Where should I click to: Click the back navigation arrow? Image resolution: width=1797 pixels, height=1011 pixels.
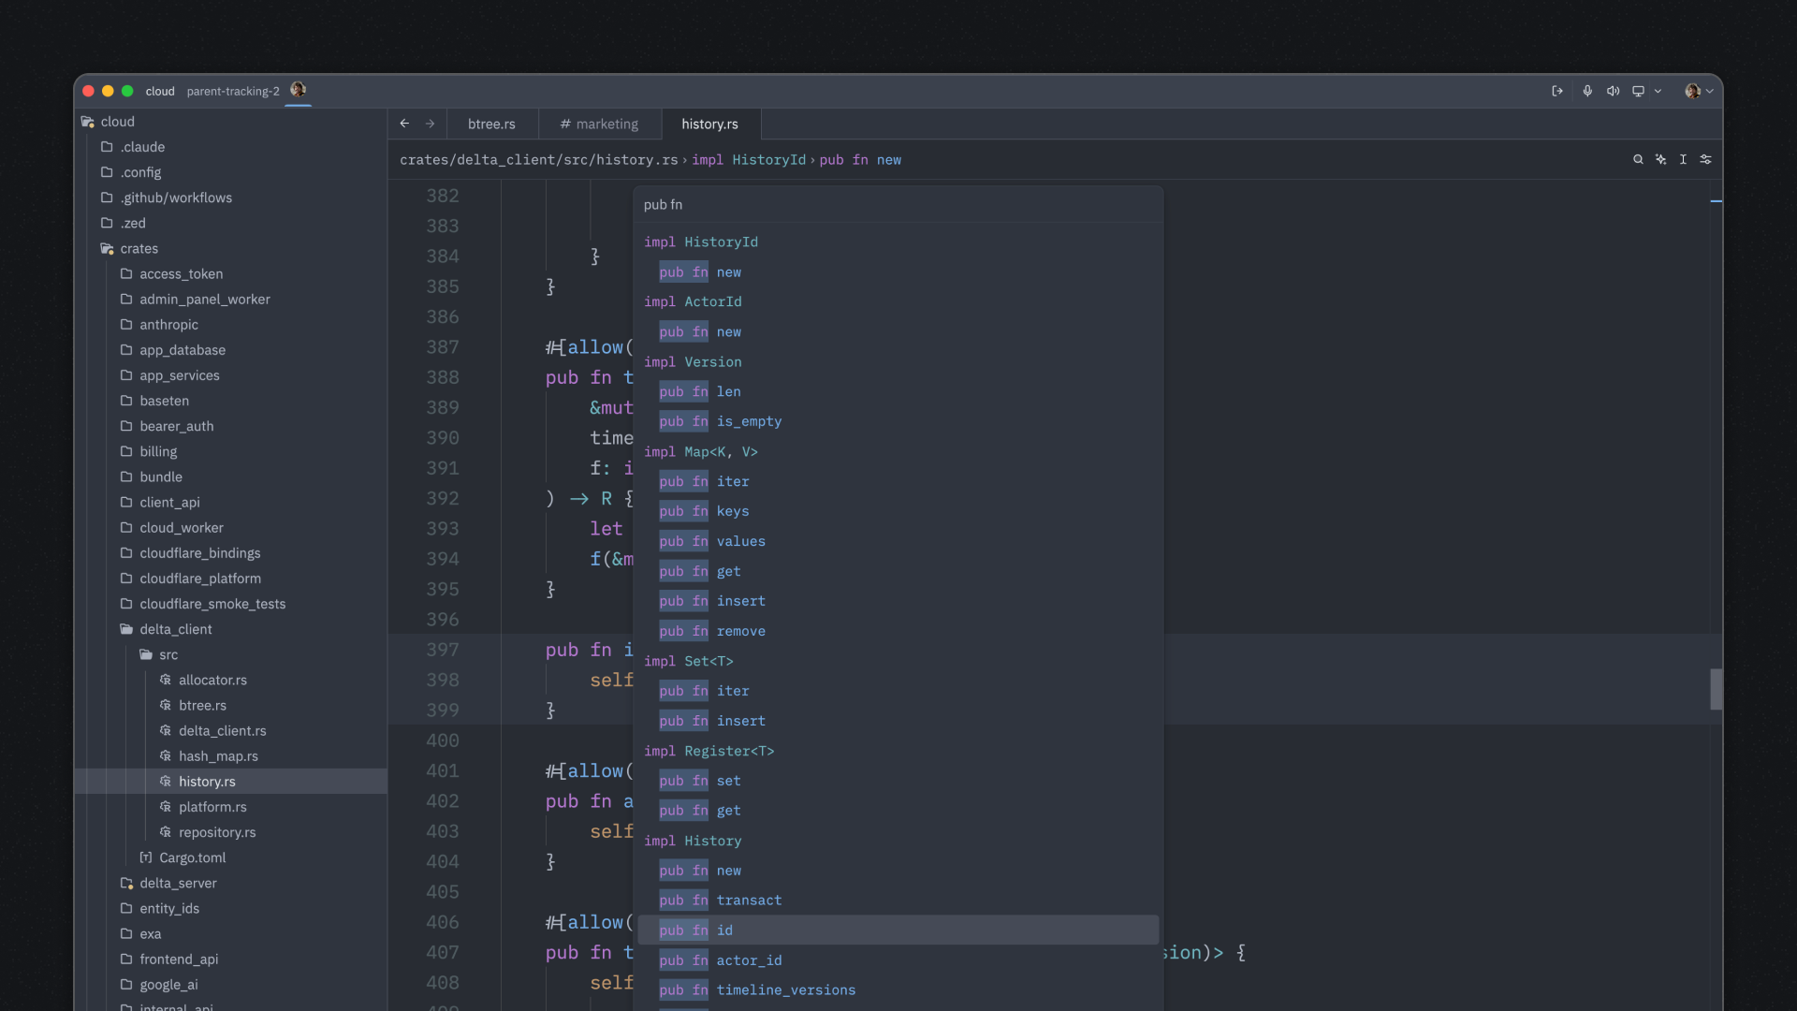(404, 123)
